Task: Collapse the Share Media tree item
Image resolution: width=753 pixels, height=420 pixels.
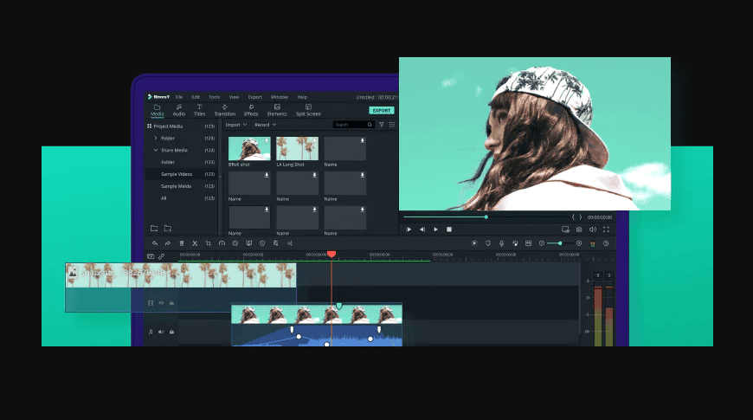Action: coord(156,150)
